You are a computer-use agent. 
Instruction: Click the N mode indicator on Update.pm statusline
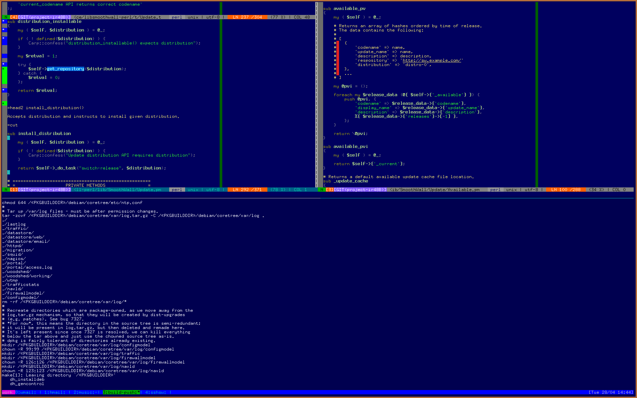6,189
